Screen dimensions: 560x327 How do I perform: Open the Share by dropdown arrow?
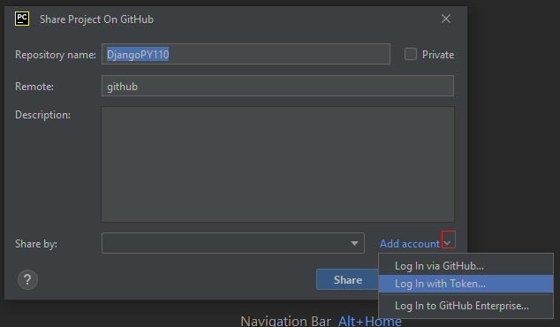[354, 243]
